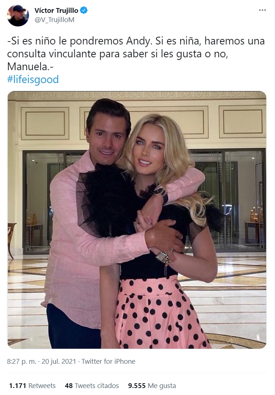View the 1.171 Retweets list
This screenshot has height=395, width=275.
coord(32,386)
